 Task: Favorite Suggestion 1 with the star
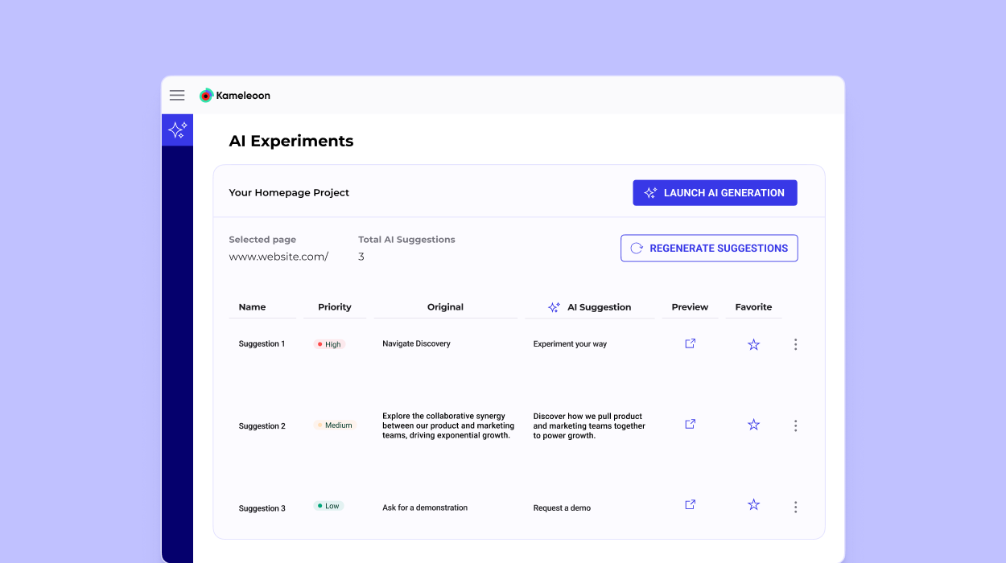(753, 343)
